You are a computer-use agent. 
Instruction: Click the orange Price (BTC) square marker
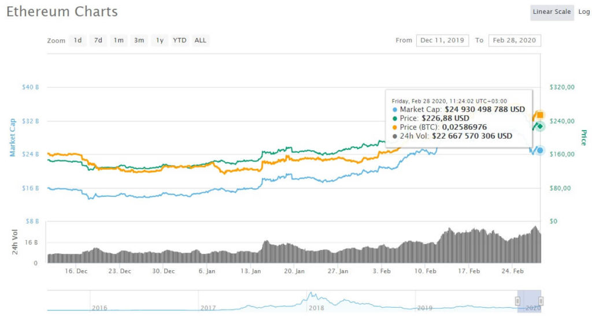coord(541,115)
